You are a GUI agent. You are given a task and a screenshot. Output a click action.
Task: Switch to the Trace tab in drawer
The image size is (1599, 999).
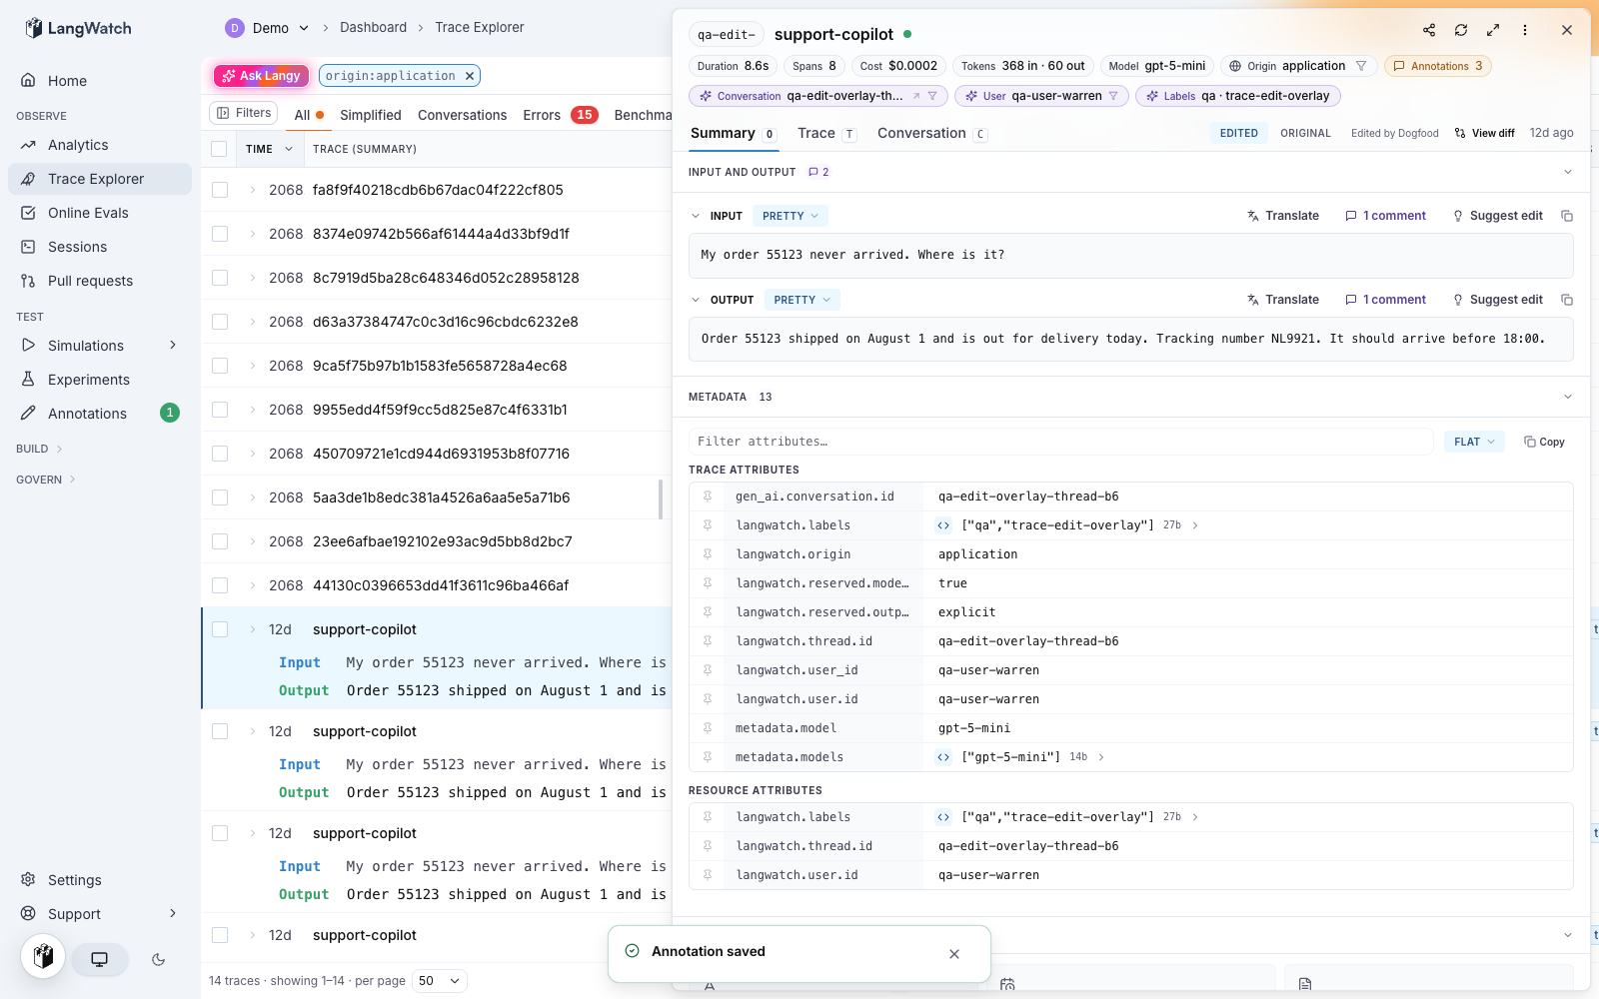[826, 133]
